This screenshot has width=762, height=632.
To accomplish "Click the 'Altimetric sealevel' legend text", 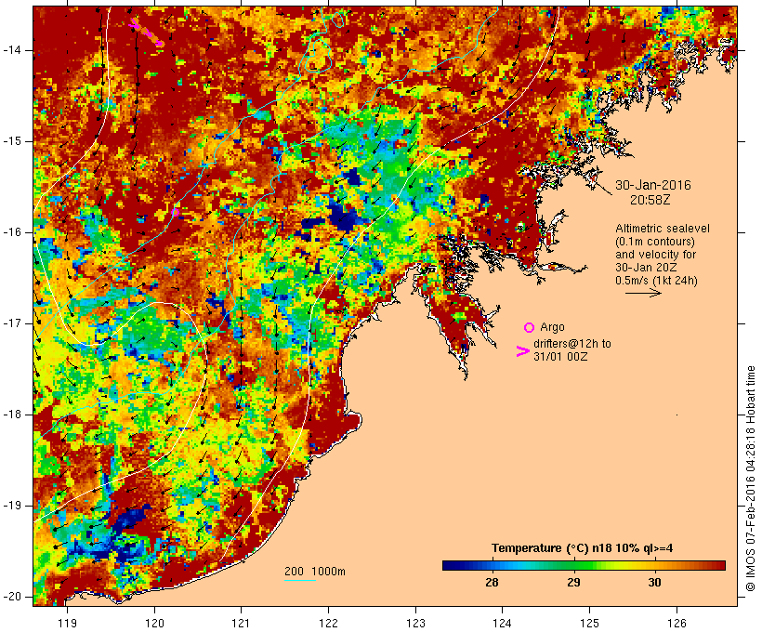I will coord(663,229).
